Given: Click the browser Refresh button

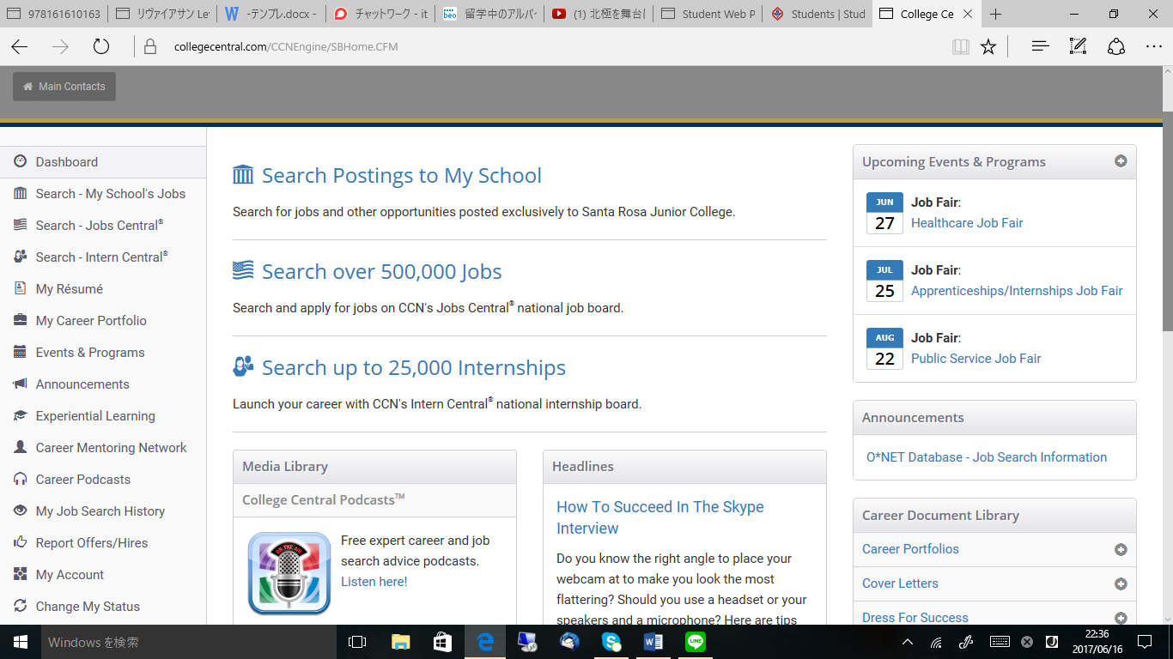Looking at the screenshot, I should 101,46.
